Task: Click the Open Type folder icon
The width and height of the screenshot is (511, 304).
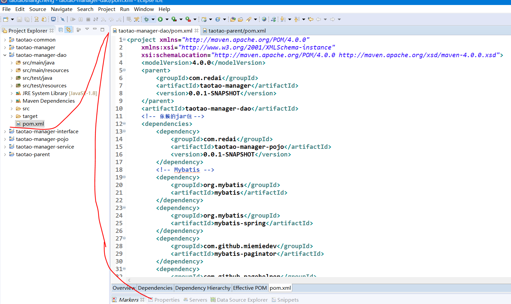Action: [x=233, y=19]
